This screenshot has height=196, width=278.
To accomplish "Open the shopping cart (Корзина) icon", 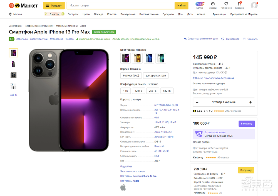I will [239, 4].
